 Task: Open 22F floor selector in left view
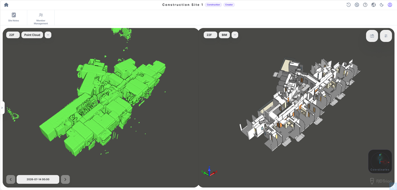click(x=13, y=35)
